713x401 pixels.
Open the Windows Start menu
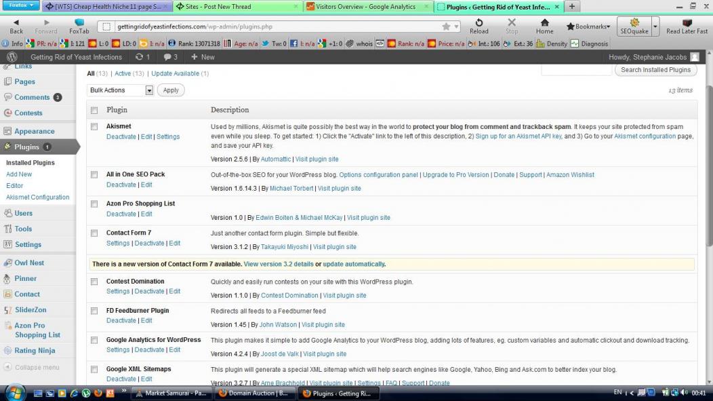coord(14,393)
